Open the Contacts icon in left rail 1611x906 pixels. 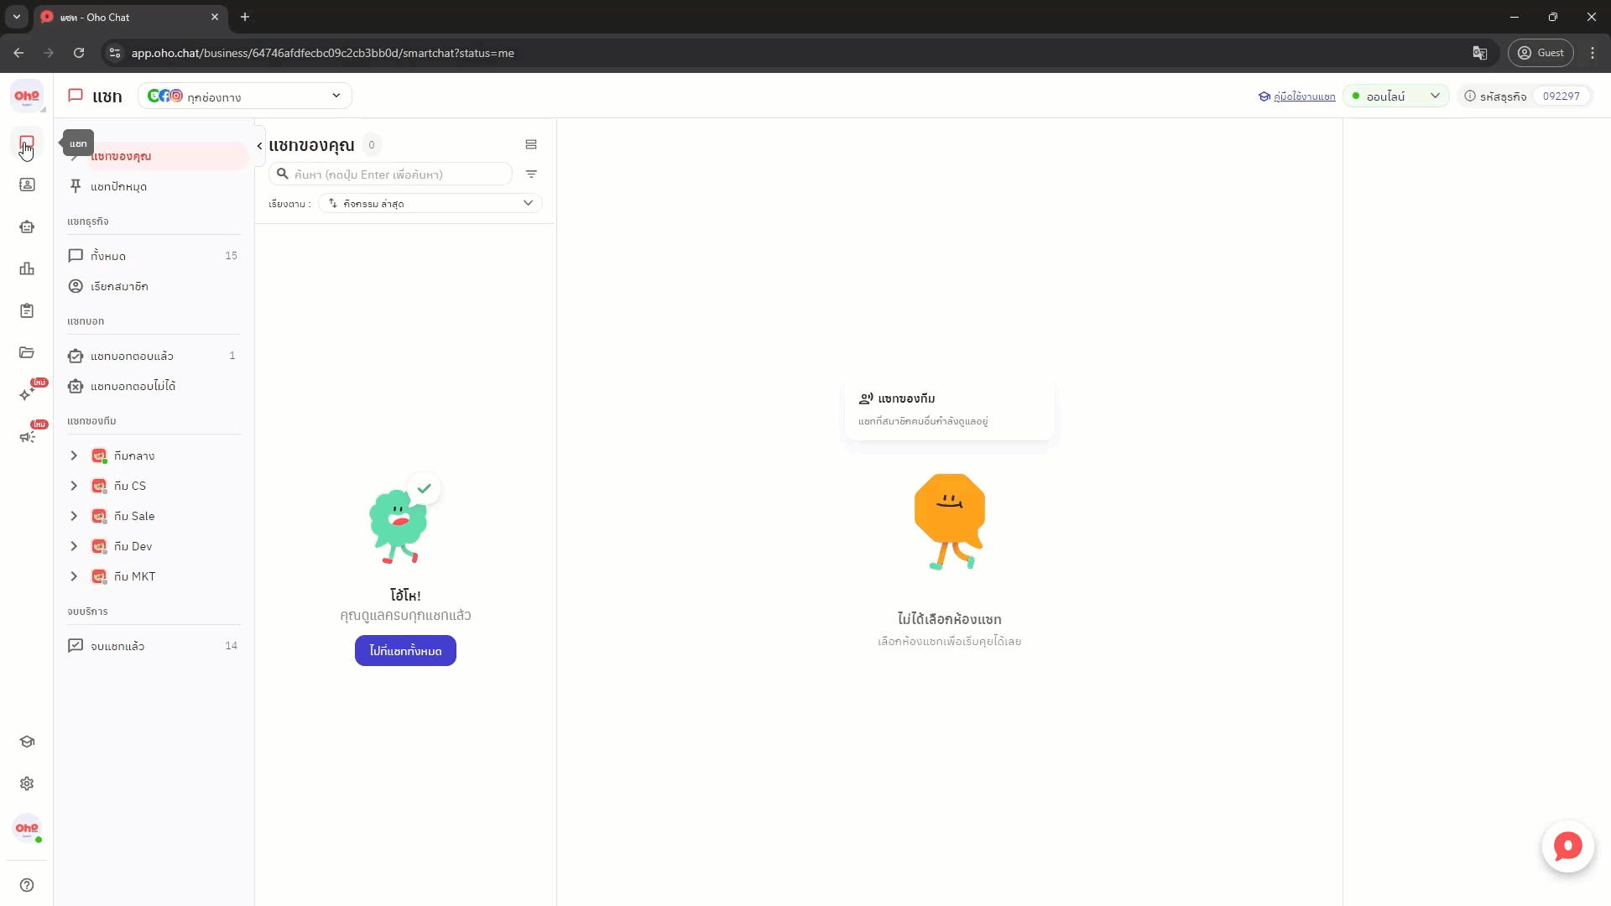pos(27,185)
